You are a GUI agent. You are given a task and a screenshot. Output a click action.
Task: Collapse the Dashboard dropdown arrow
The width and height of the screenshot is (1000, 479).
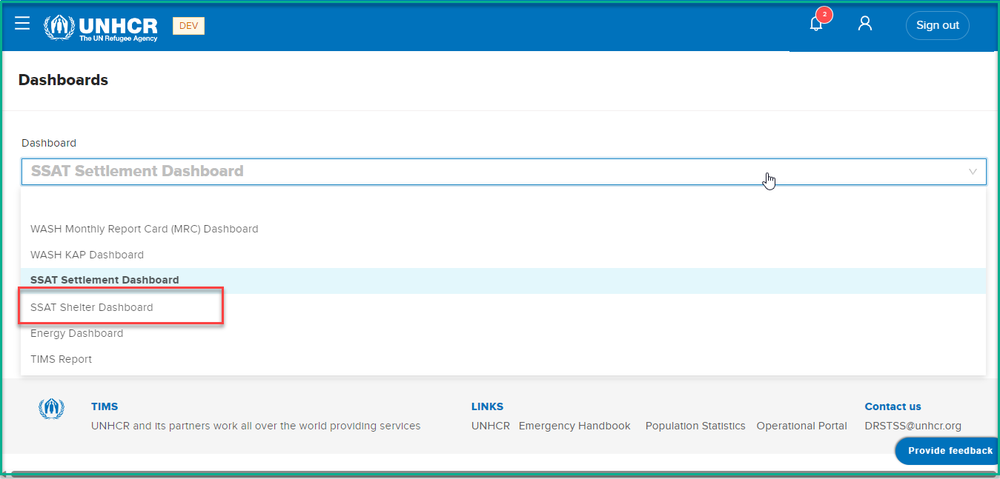[x=973, y=172]
